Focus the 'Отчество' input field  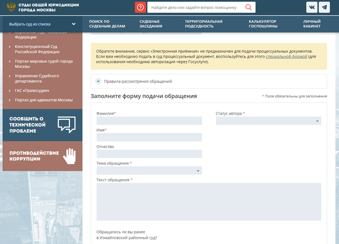pos(149,154)
